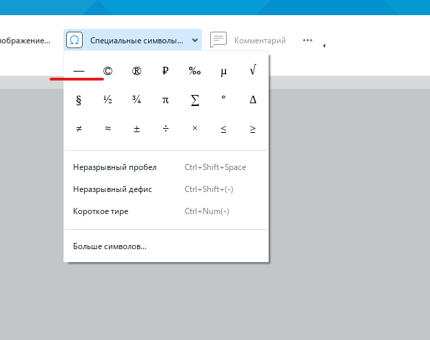Insert the micro µ symbol

pyautogui.click(x=224, y=70)
